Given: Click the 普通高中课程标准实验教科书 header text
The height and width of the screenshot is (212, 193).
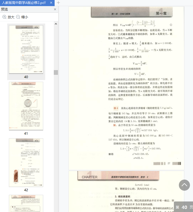Looking at the screenshot, I should coord(130,177).
